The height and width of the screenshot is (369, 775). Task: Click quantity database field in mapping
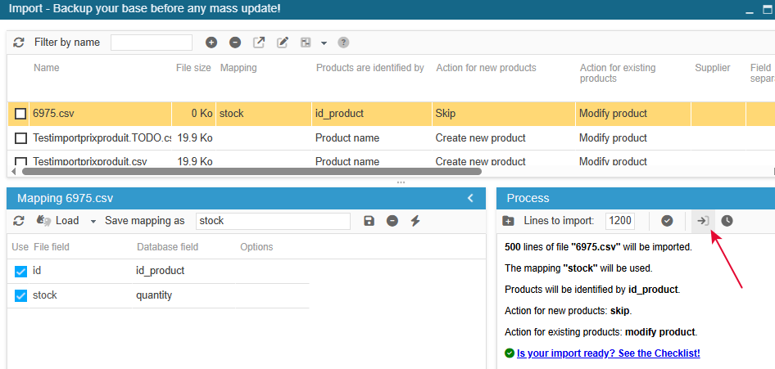[154, 295]
